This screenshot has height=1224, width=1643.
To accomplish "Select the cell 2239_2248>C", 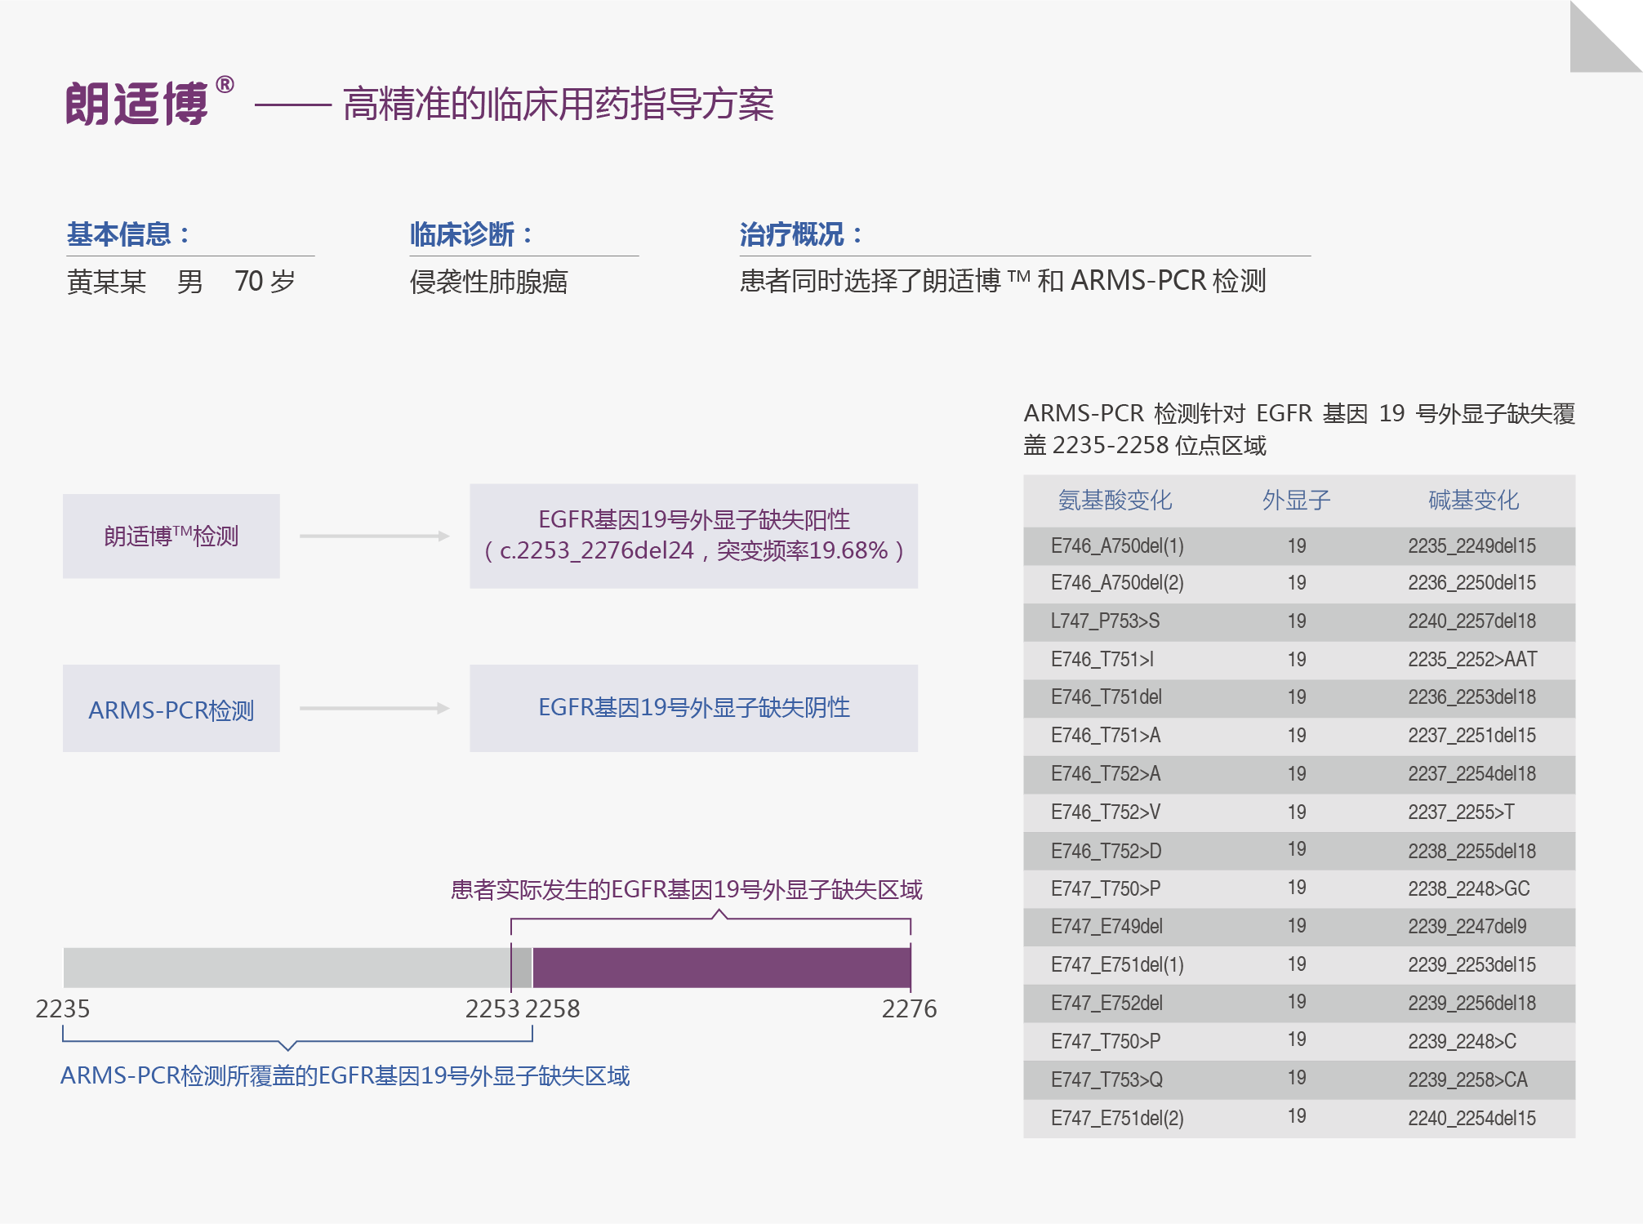I will tap(1463, 1042).
